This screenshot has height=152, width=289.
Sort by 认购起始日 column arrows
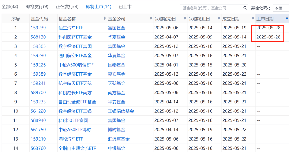point(185,19)
